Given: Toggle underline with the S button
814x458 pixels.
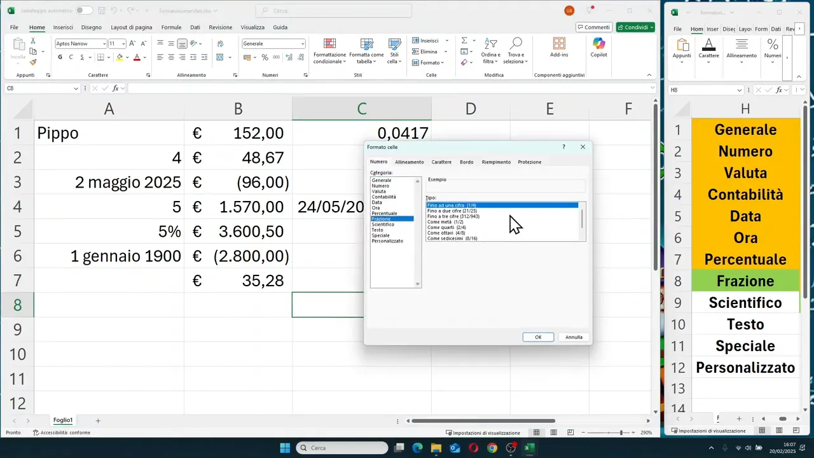Looking at the screenshot, I should click(82, 57).
